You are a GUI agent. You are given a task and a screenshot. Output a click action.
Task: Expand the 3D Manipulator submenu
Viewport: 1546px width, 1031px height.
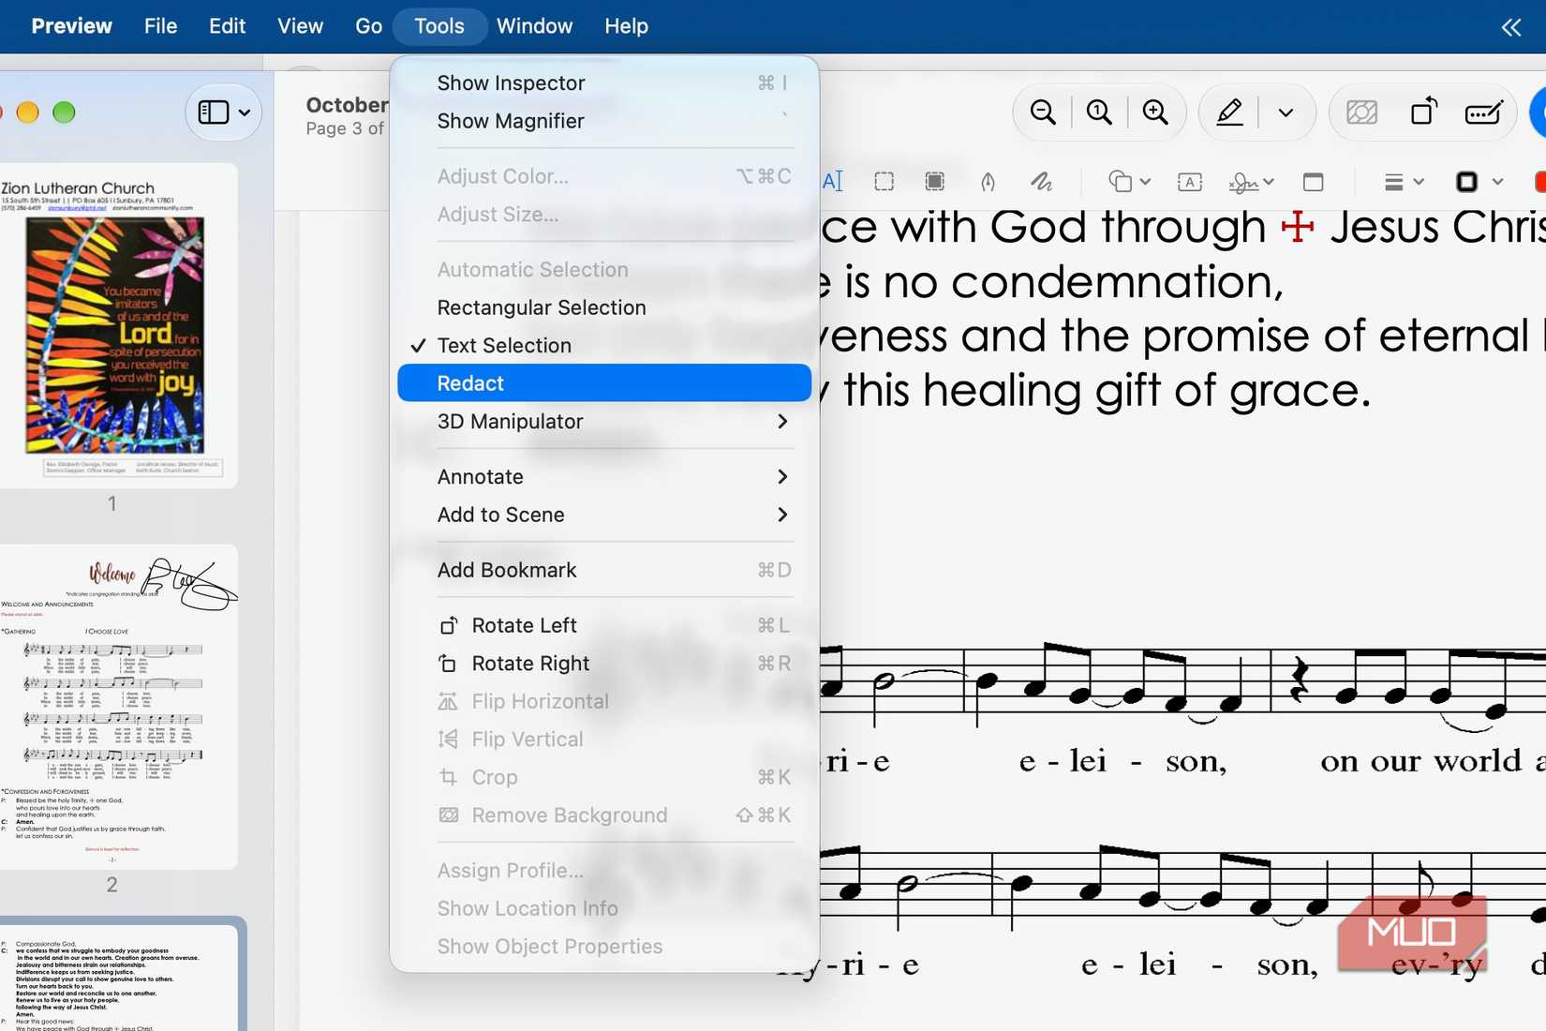click(604, 422)
